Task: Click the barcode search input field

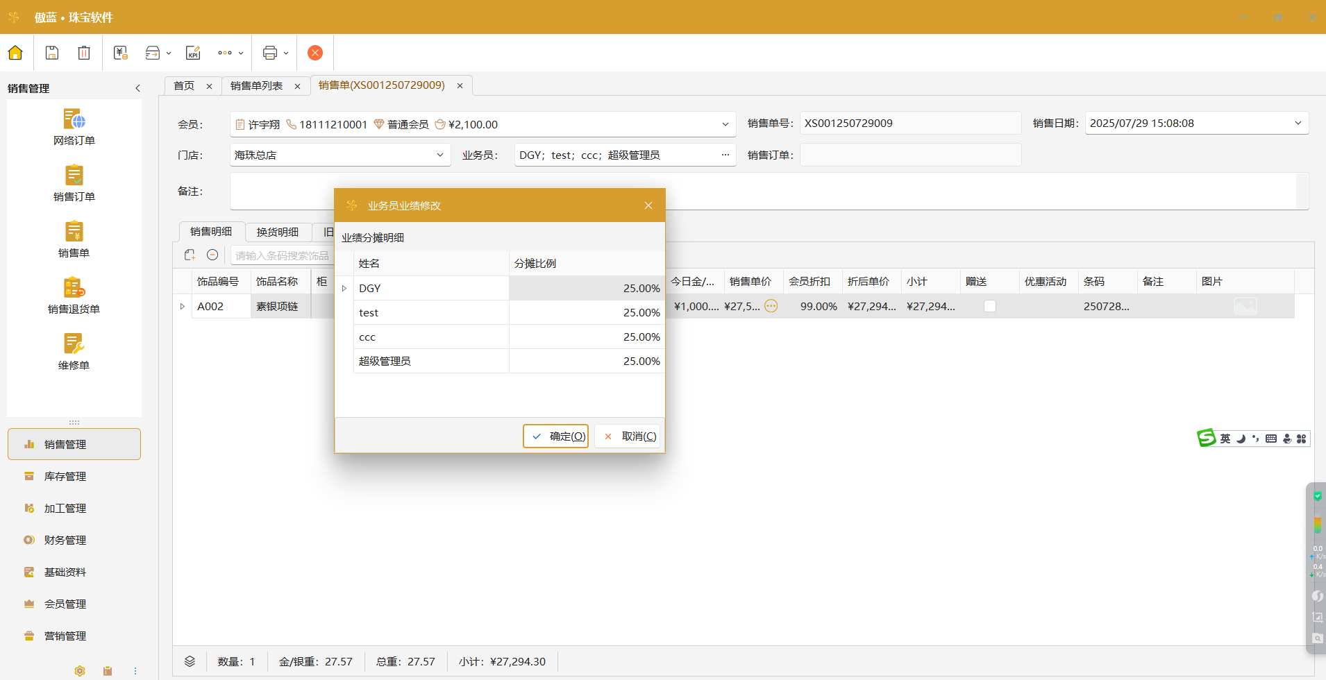Action: (x=282, y=255)
